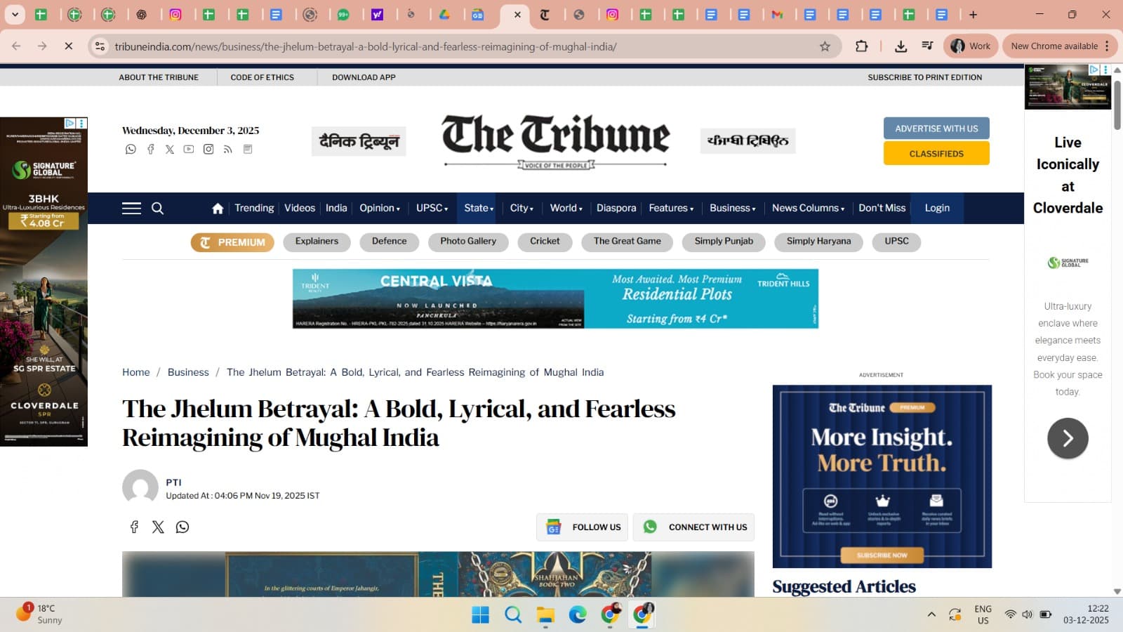The width and height of the screenshot is (1123, 632).
Task: Open the Cricket tab in the premium strip
Action: (545, 242)
